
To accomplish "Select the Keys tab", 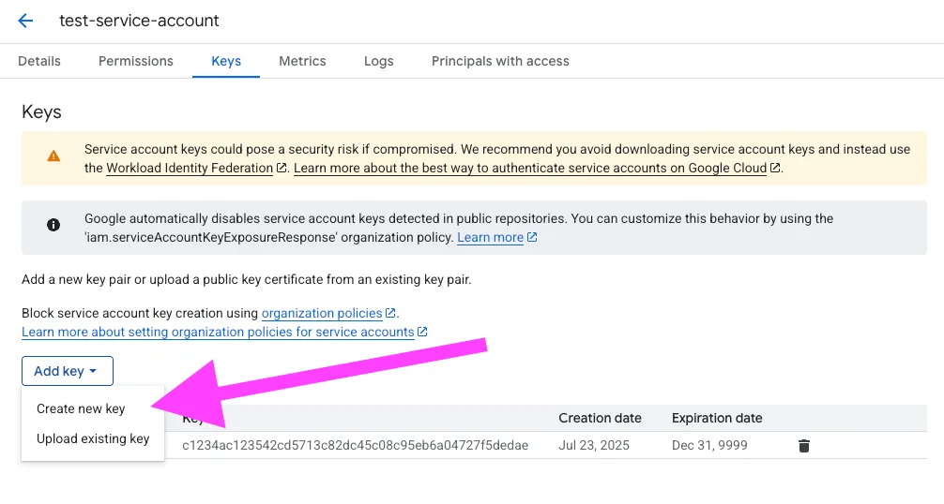I will point(226,61).
